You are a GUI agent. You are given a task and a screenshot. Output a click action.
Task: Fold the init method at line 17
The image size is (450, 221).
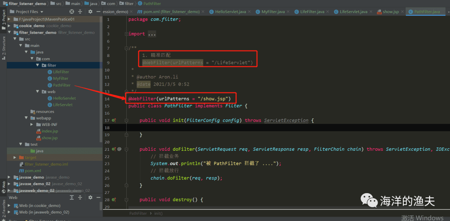click(126, 120)
